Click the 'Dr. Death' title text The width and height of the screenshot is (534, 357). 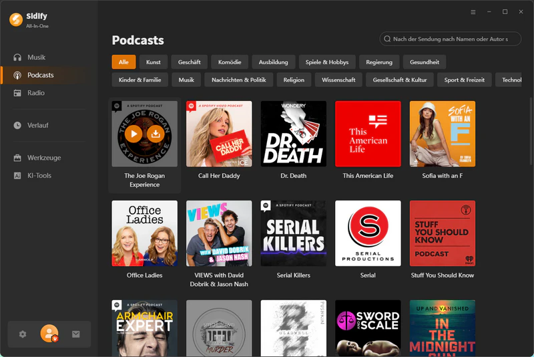click(x=294, y=176)
